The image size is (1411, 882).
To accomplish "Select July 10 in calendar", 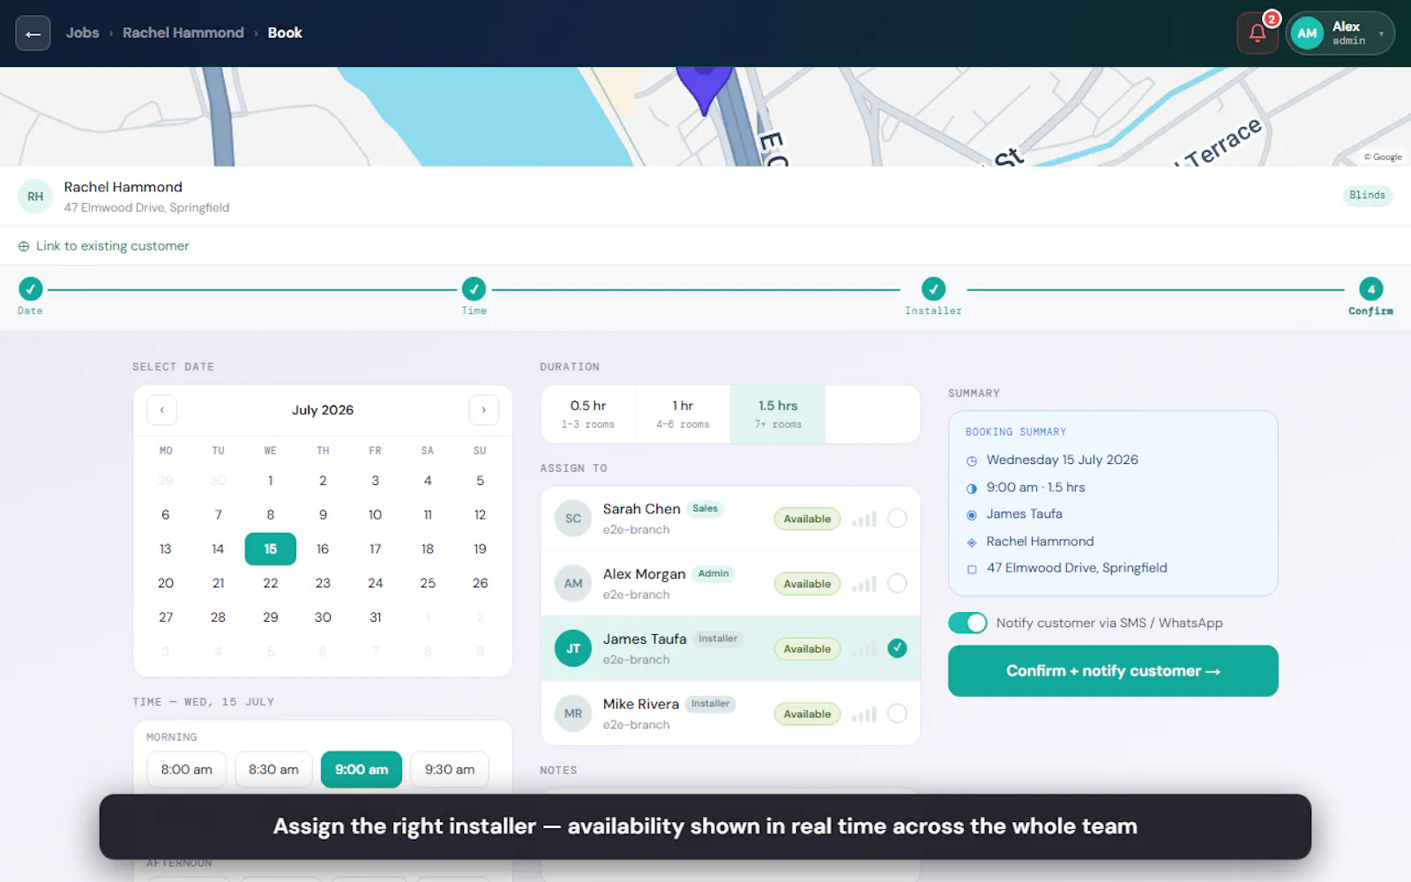I will pyautogui.click(x=376, y=515).
